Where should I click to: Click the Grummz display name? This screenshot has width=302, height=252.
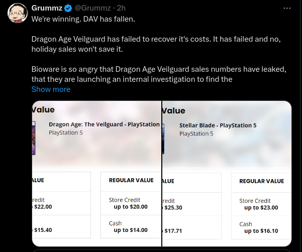(x=46, y=9)
